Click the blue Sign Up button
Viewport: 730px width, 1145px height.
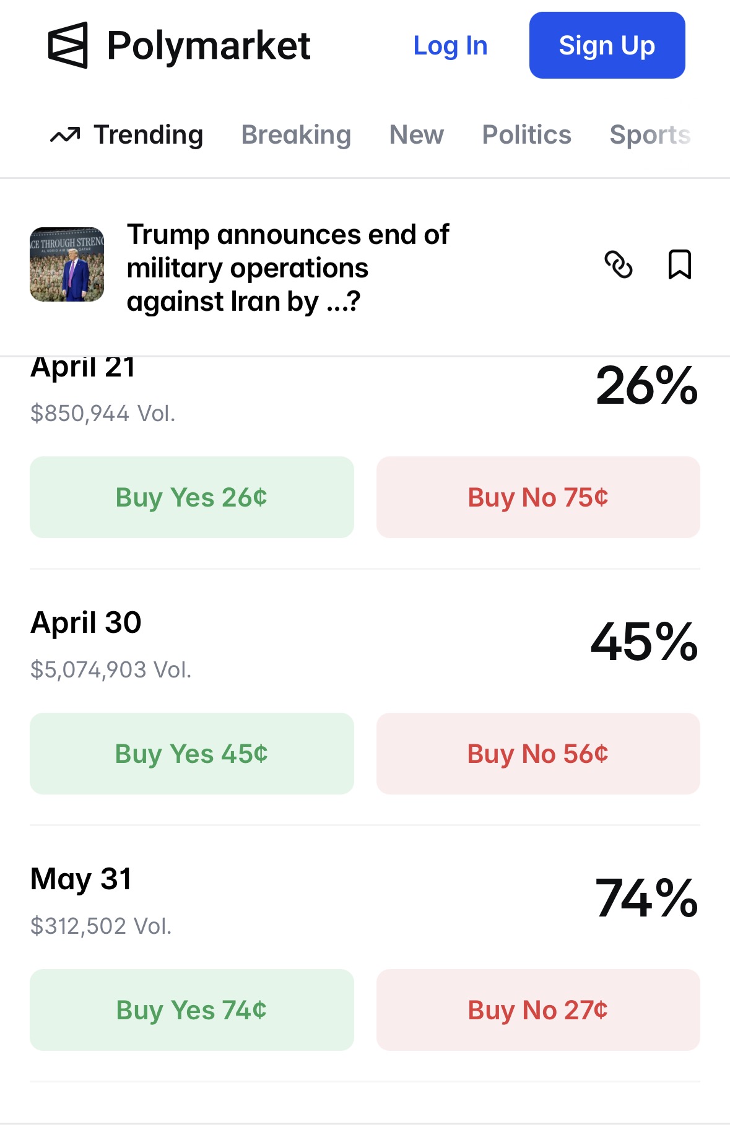coord(607,45)
